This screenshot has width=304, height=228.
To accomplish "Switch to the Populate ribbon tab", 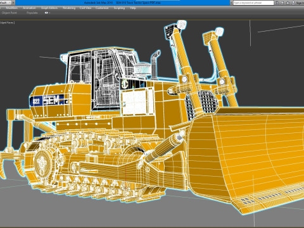I will [x=32, y=13].
